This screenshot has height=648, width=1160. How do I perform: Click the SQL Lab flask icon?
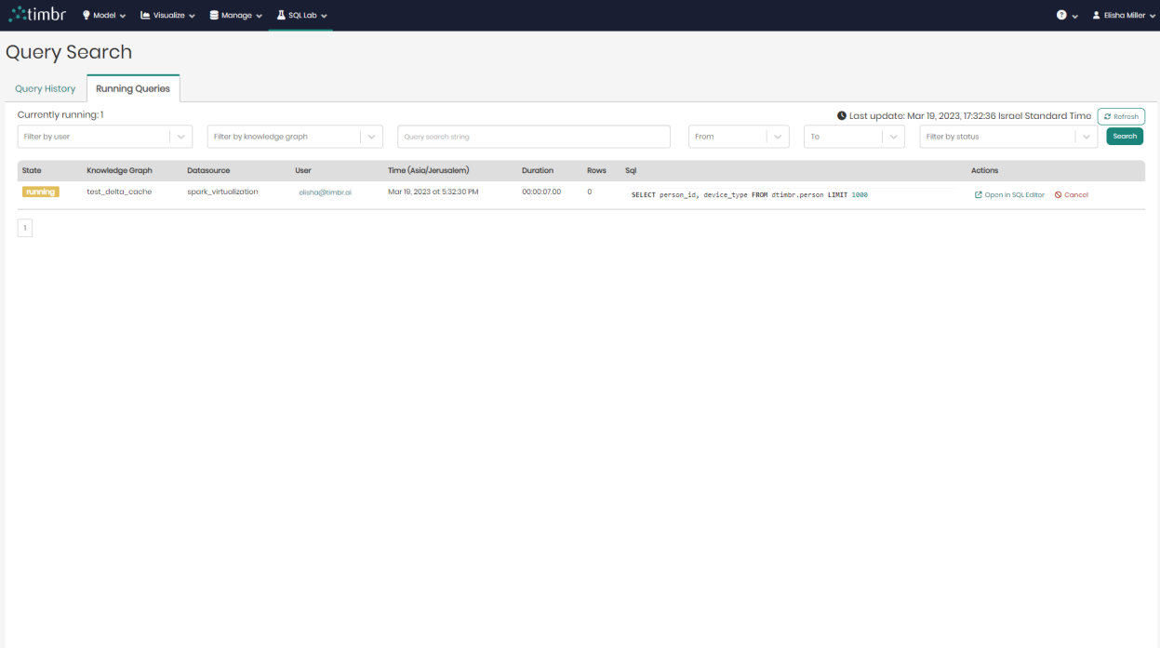tap(279, 14)
